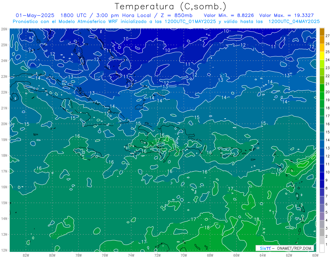The image size is (335, 259).
Task: Click the 'SisTT - ONAMET/REP.DOM.' credit box
Action: (285, 248)
